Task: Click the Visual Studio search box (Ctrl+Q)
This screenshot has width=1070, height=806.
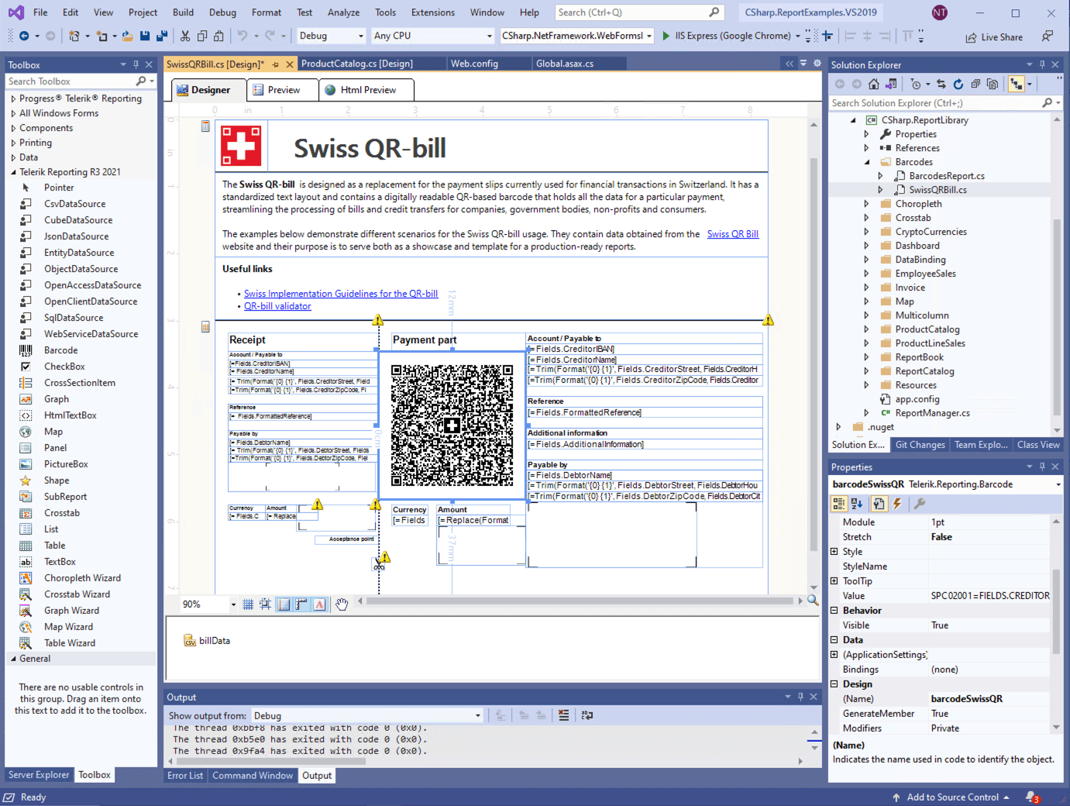Action: tap(639, 12)
